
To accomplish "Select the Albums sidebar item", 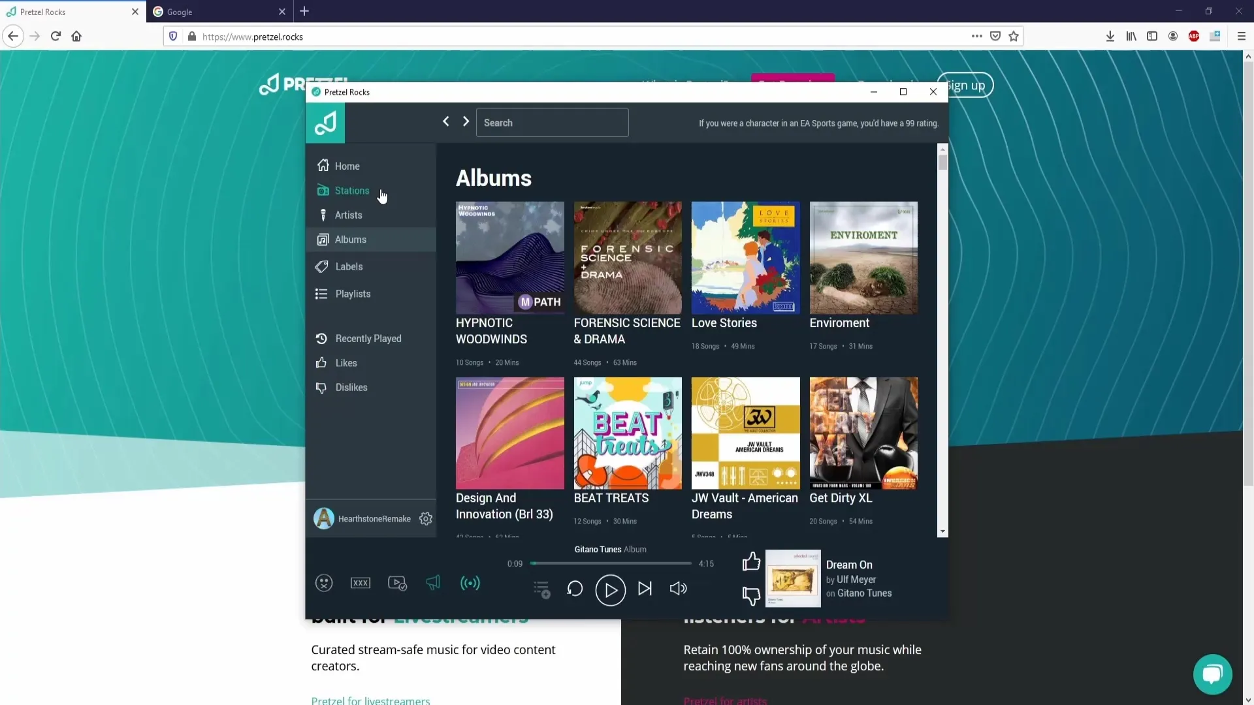I will tap(370, 240).
